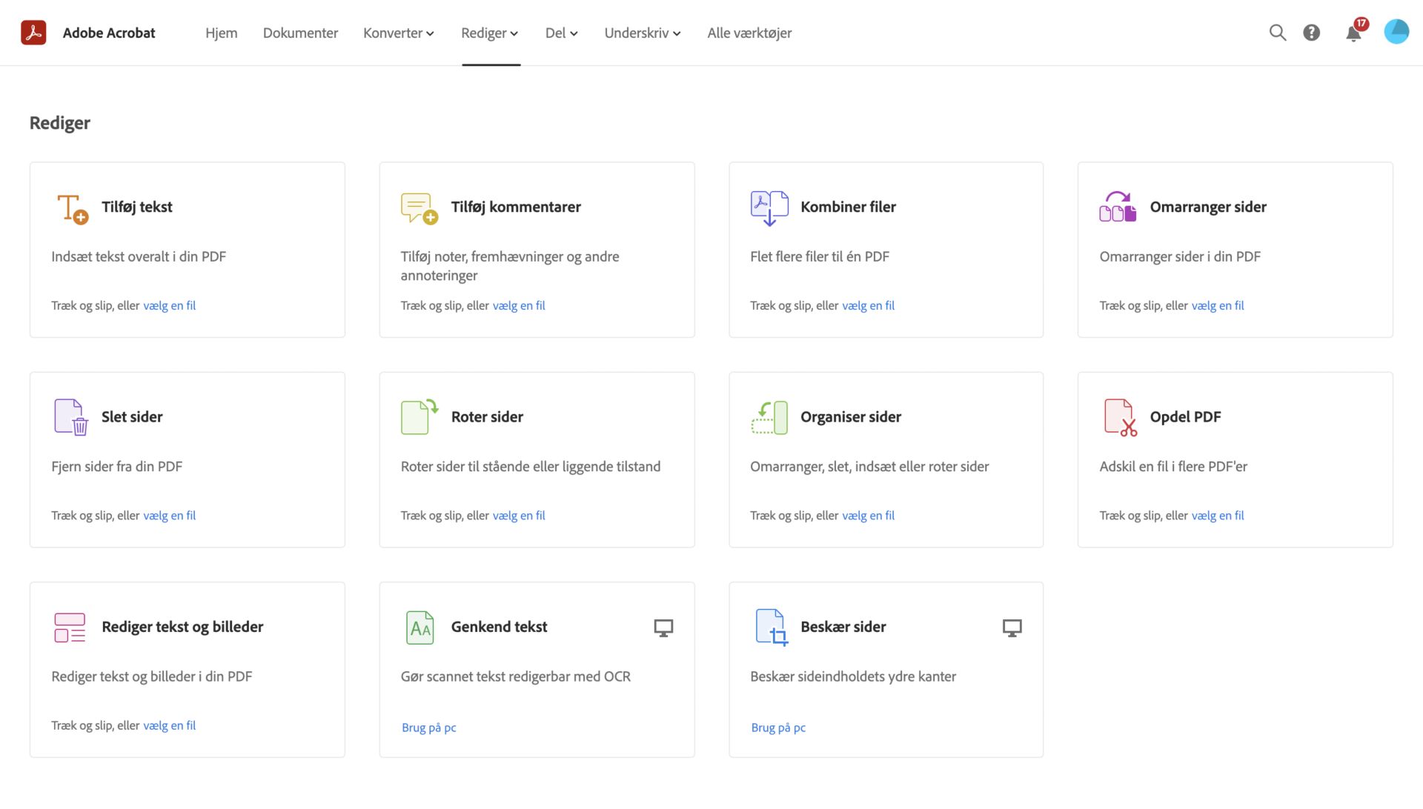Open the notifications bell icon
The width and height of the screenshot is (1423, 809).
pos(1353,33)
